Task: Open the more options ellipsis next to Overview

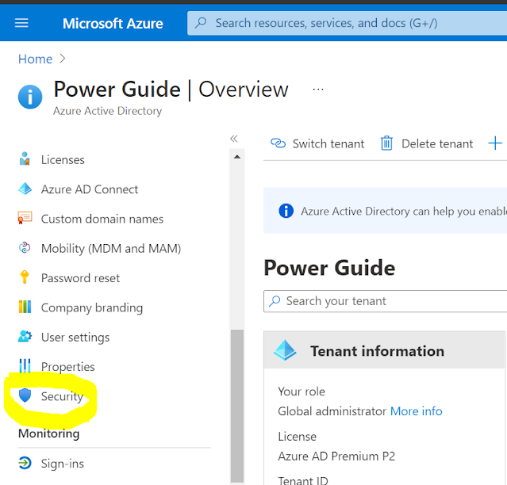Action: click(318, 90)
